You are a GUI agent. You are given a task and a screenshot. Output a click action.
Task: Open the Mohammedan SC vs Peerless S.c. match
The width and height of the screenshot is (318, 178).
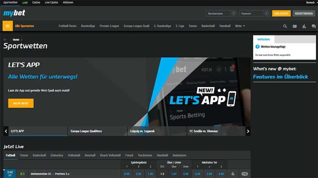50,174
